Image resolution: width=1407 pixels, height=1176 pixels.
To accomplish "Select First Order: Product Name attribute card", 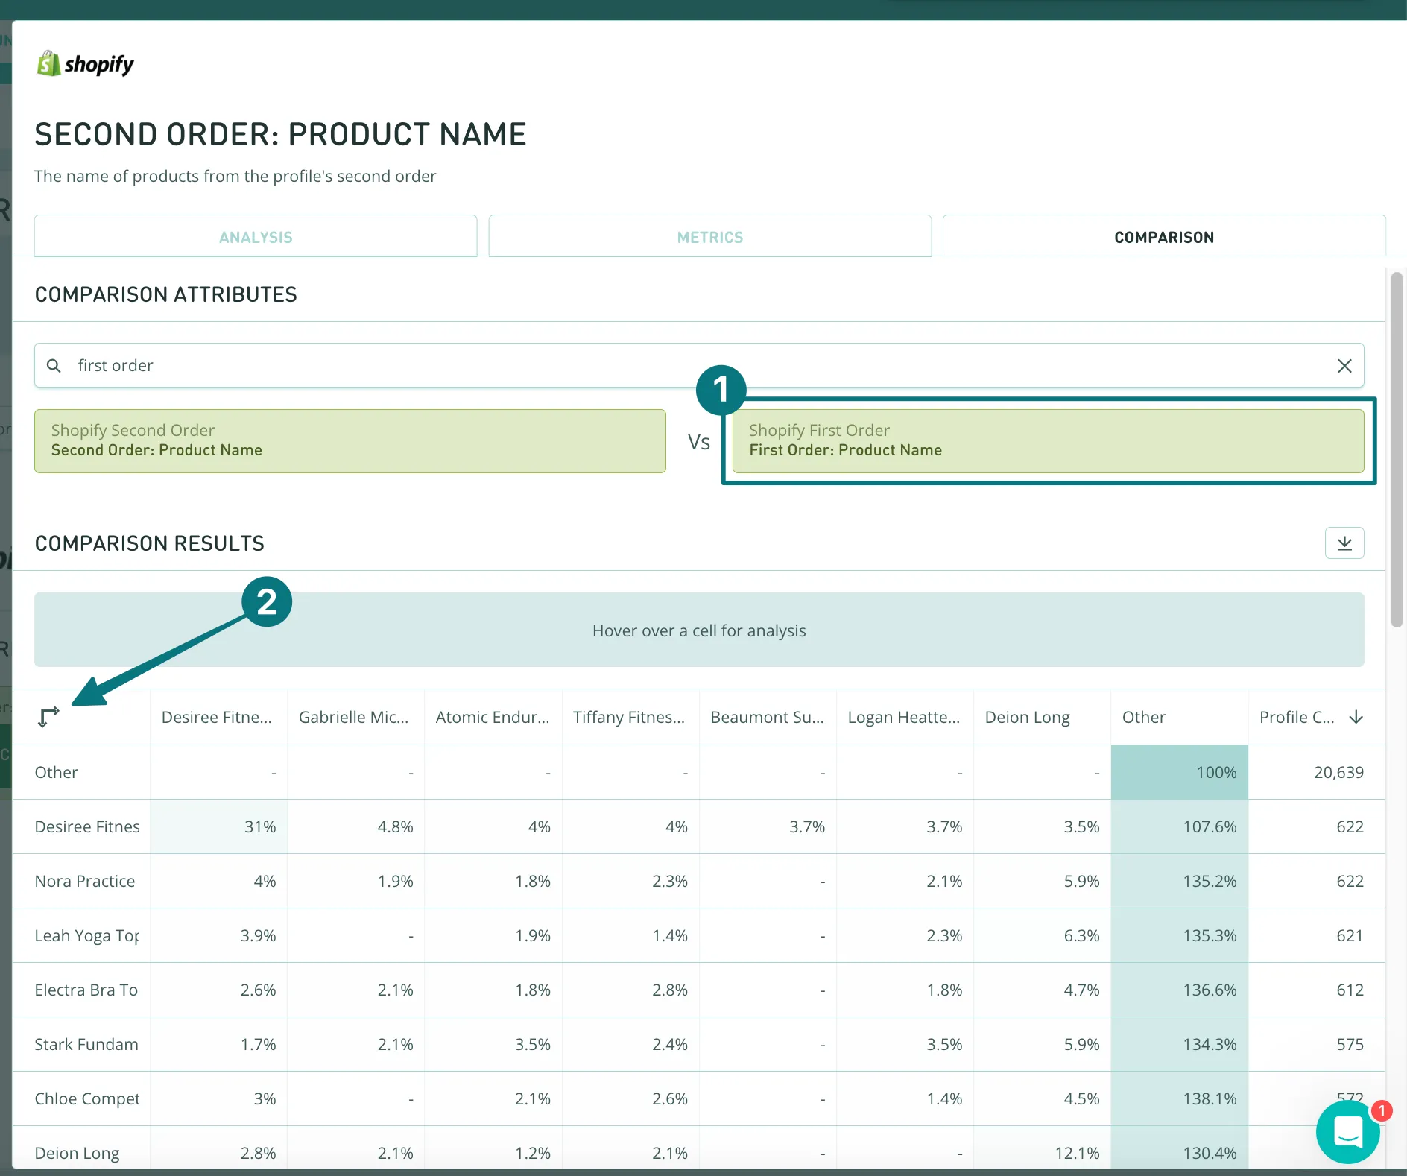I will pyautogui.click(x=1048, y=440).
